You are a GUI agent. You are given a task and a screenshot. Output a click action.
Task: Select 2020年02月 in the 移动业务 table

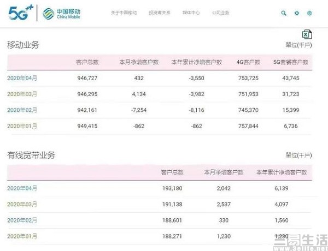(22, 110)
